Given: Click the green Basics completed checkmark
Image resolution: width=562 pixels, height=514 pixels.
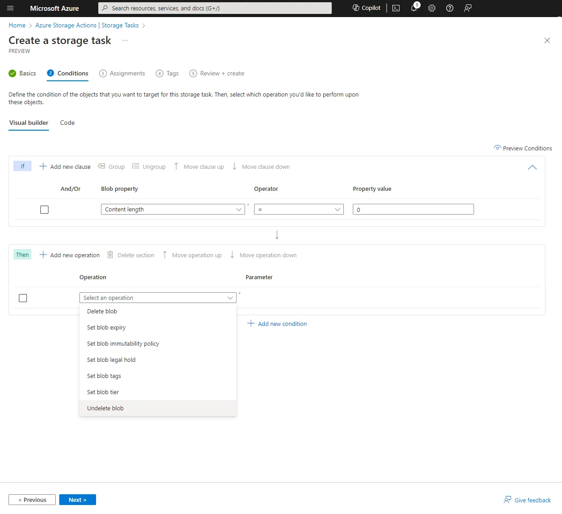Looking at the screenshot, I should 12,73.
